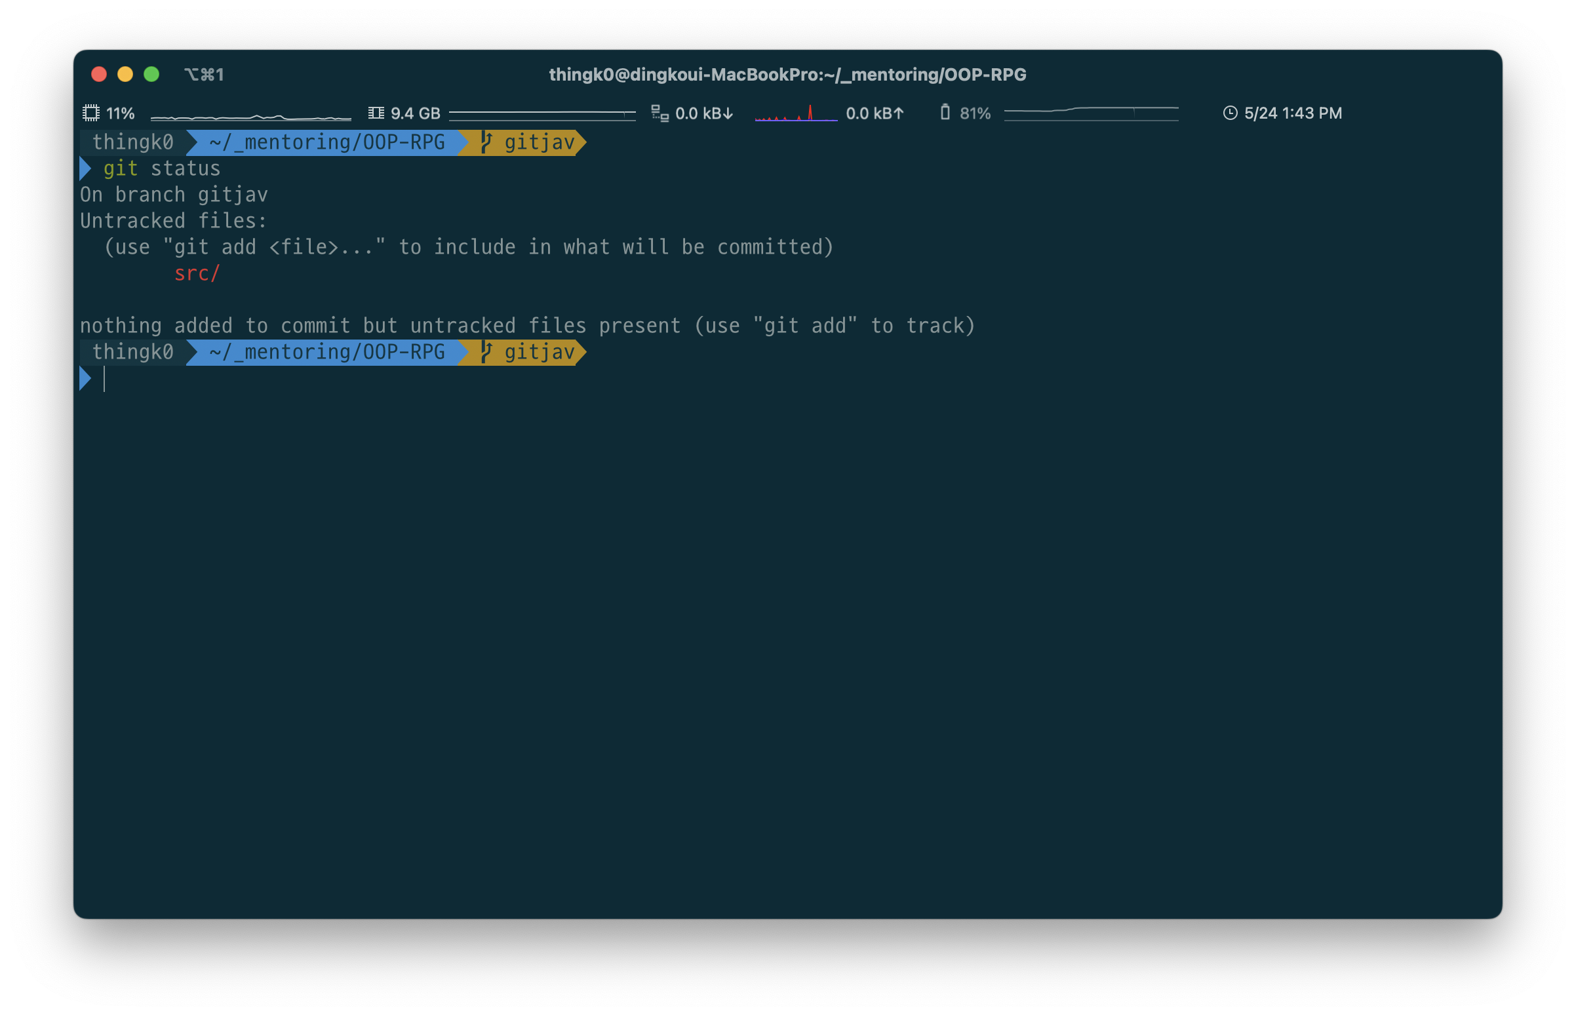Screen dimensions: 1576x1016
Task: Click the blue prompt arrow before git status
Action: click(x=85, y=168)
